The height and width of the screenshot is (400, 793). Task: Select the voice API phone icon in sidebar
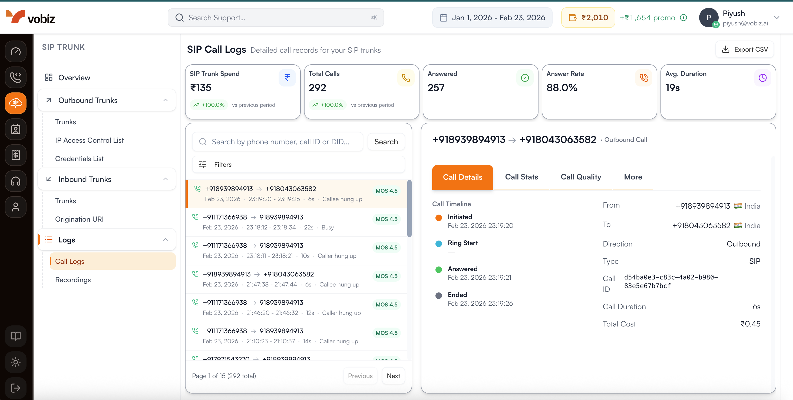pos(15,77)
